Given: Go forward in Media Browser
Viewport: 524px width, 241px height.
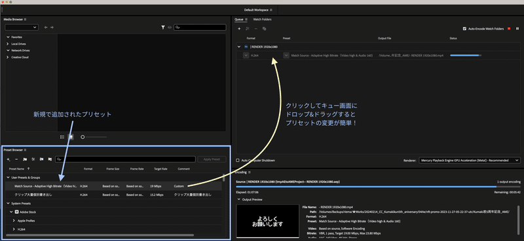Looking at the screenshot, I should [52, 28].
